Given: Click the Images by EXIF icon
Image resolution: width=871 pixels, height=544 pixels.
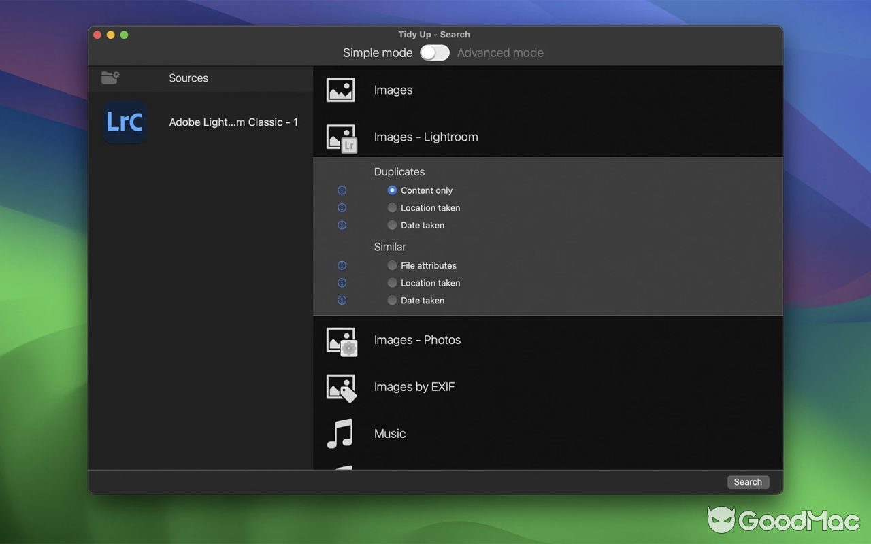Looking at the screenshot, I should tap(340, 387).
